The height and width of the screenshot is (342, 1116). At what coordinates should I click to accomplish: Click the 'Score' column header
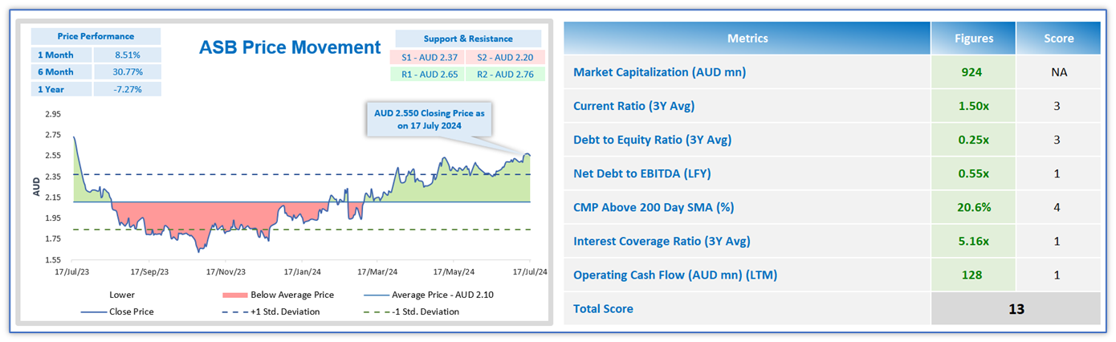1058,38
